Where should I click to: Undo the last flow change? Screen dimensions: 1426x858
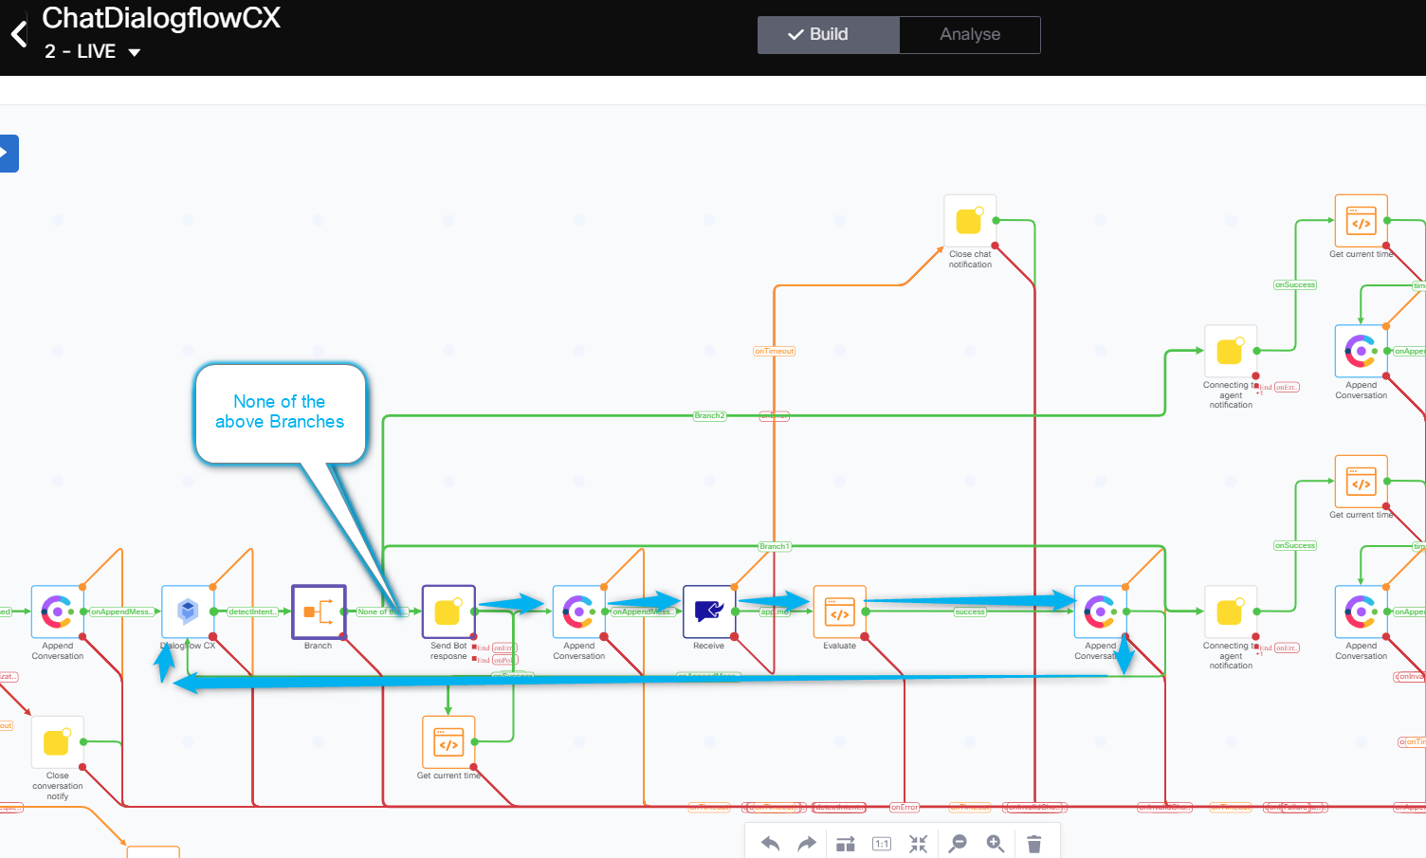(x=770, y=844)
